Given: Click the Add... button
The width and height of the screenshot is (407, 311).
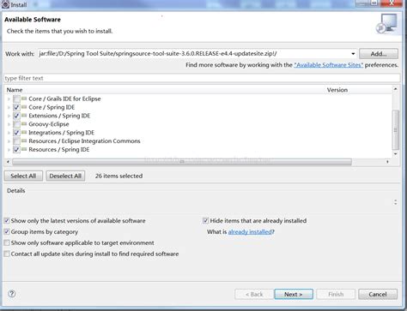Looking at the screenshot, I should pyautogui.click(x=379, y=54).
